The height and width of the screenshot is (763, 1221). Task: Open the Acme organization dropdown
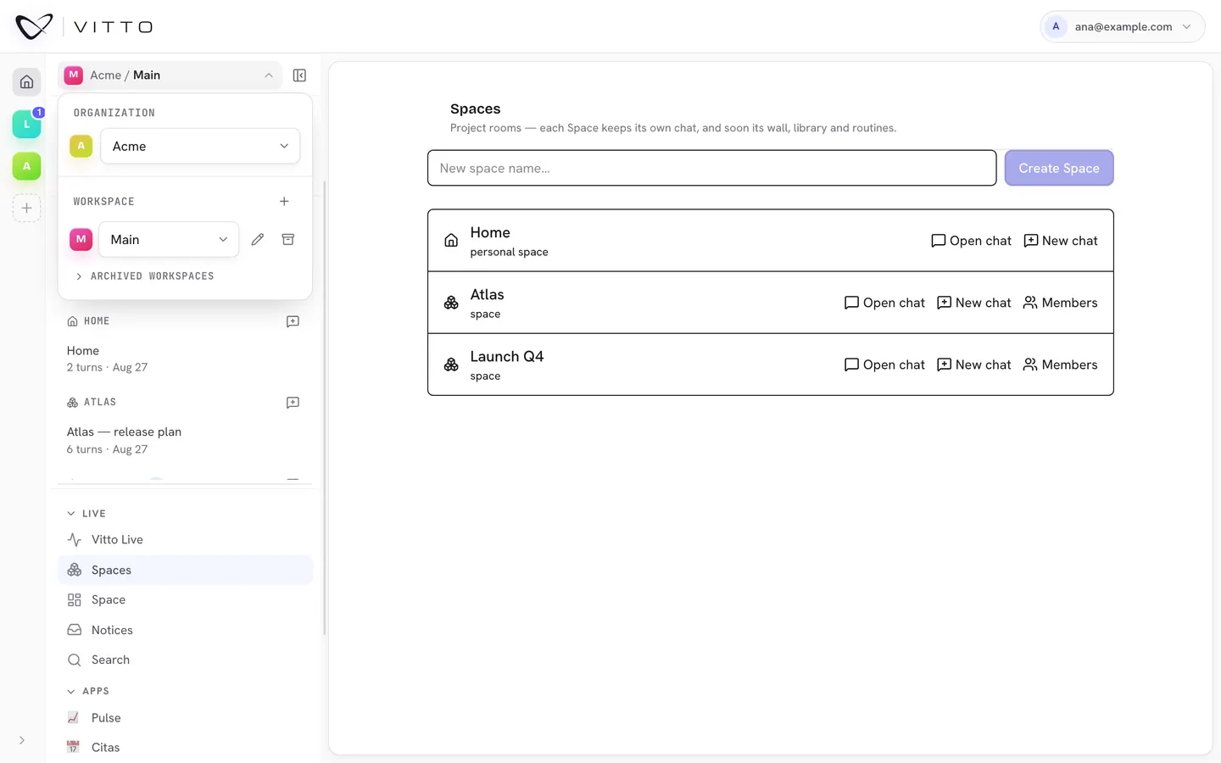[x=200, y=146]
